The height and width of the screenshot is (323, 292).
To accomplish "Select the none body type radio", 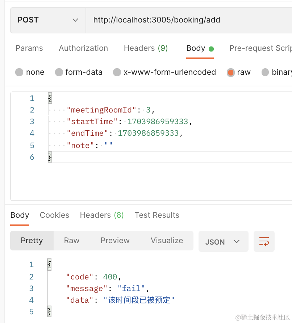I will (x=19, y=72).
